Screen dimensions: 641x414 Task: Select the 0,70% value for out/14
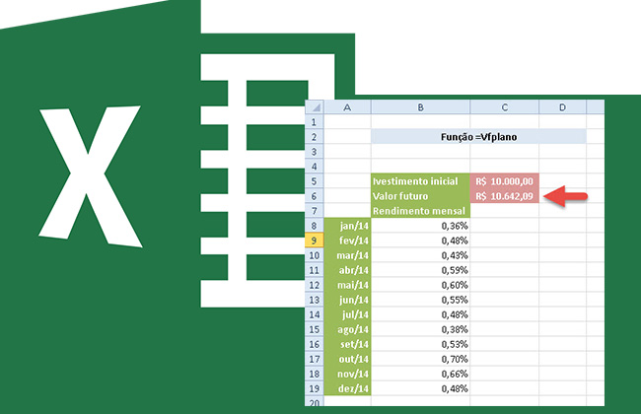pyautogui.click(x=421, y=359)
